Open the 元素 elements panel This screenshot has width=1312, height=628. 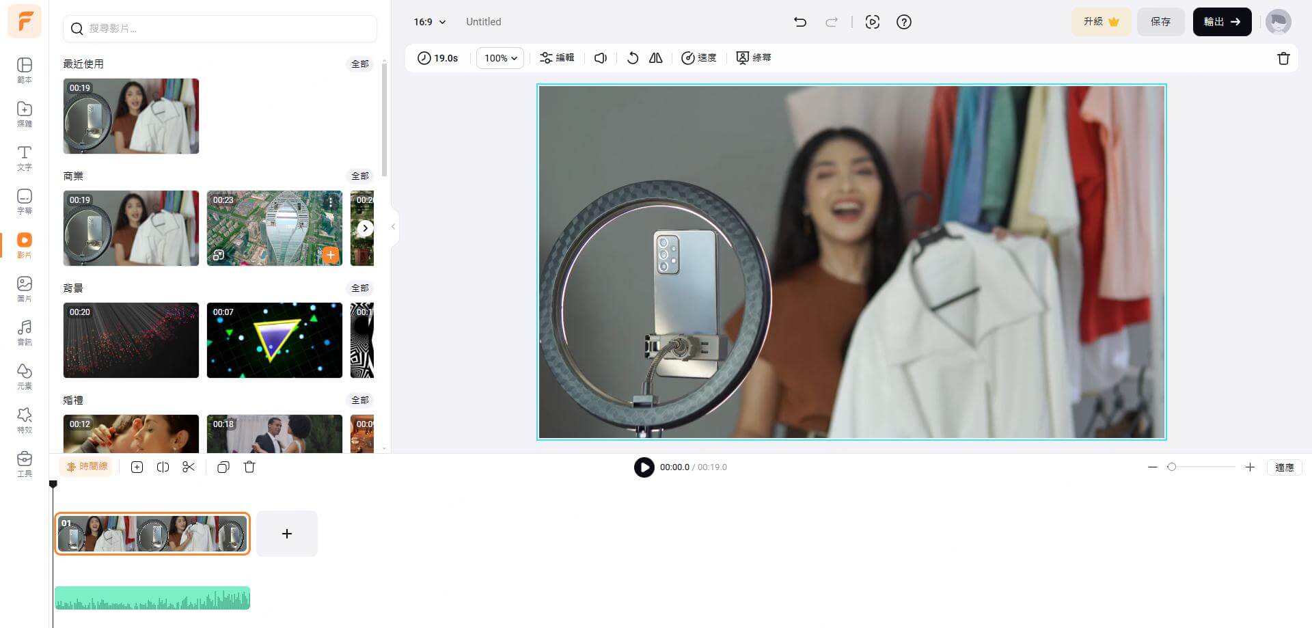(x=24, y=377)
